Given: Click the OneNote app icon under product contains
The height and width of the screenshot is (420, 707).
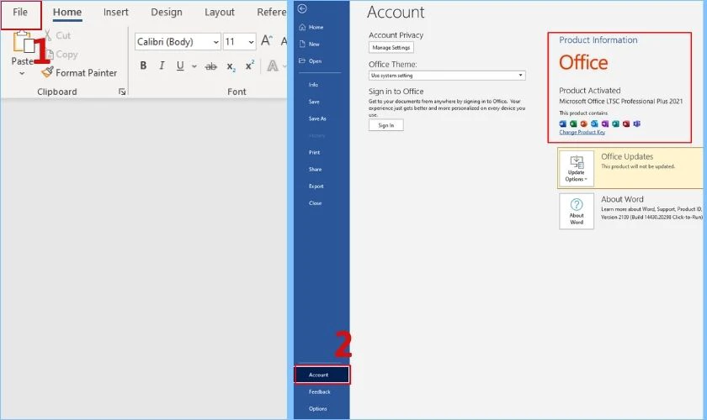Looking at the screenshot, I should [604, 123].
